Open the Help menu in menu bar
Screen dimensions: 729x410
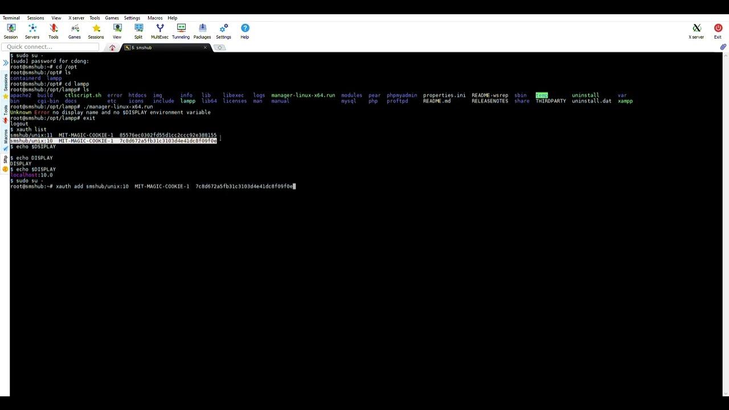click(173, 18)
